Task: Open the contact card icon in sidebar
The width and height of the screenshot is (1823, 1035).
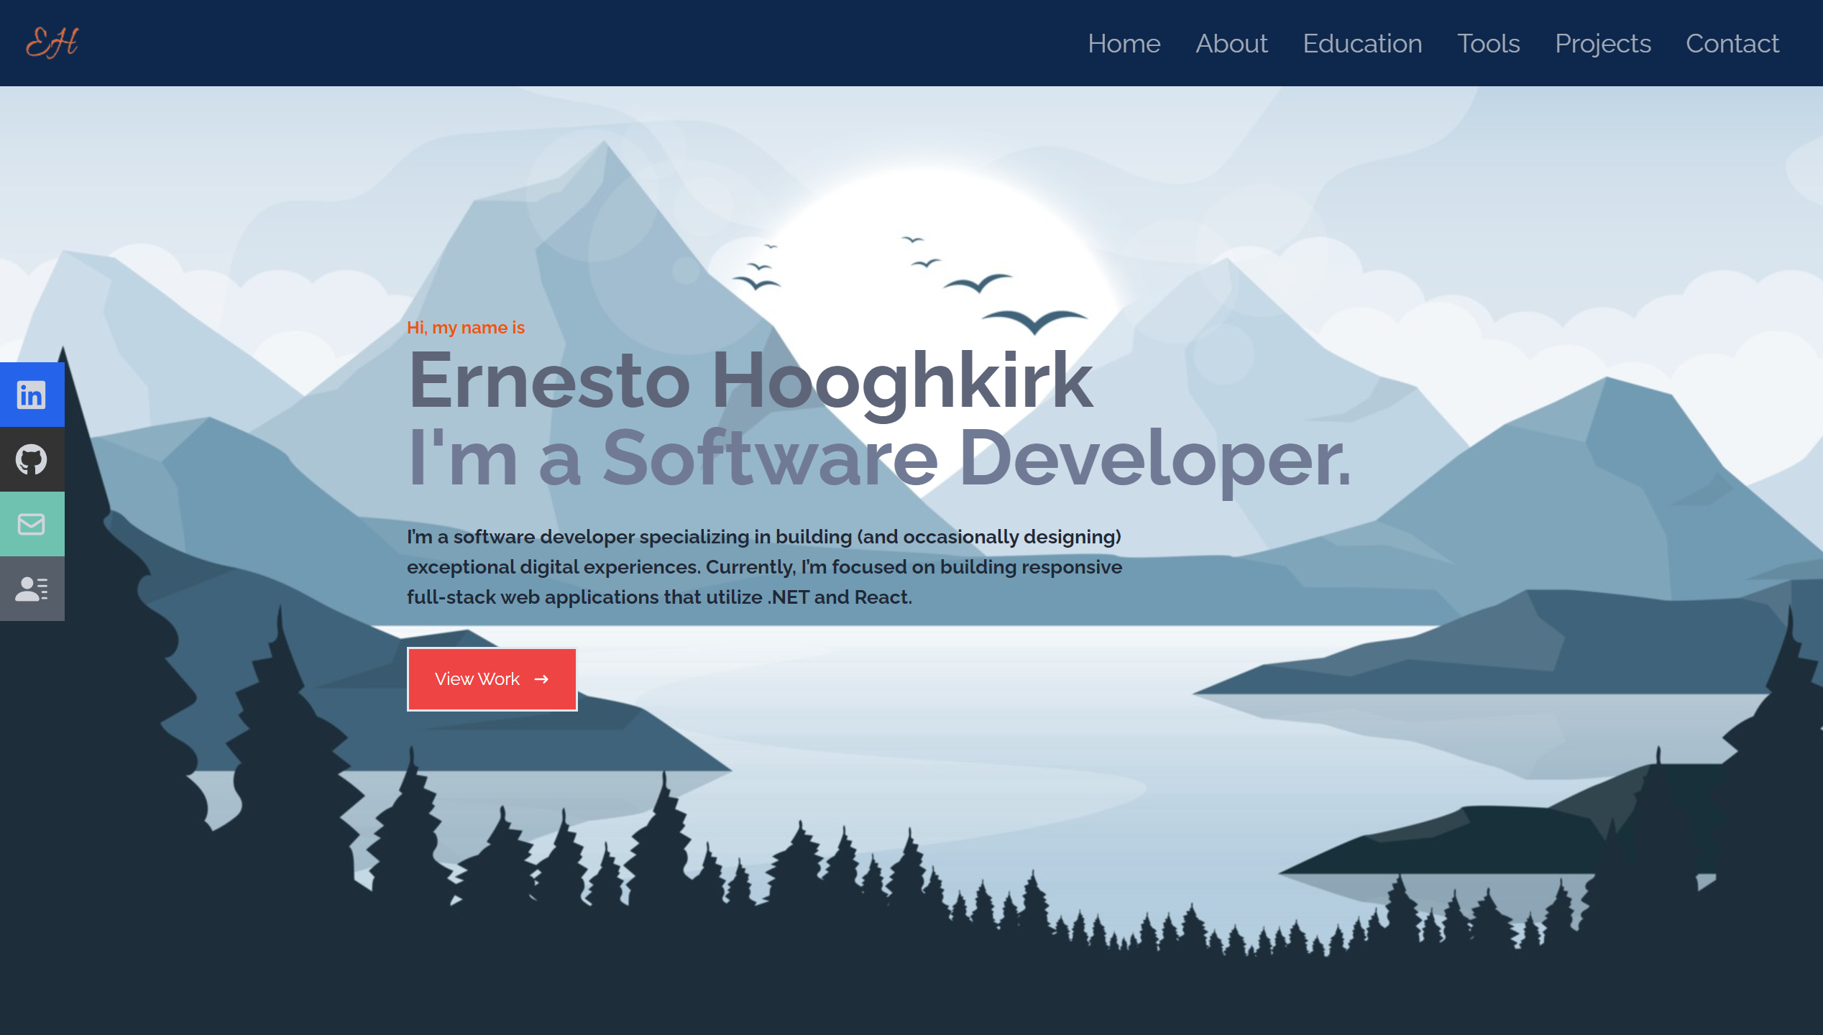Action: point(32,589)
